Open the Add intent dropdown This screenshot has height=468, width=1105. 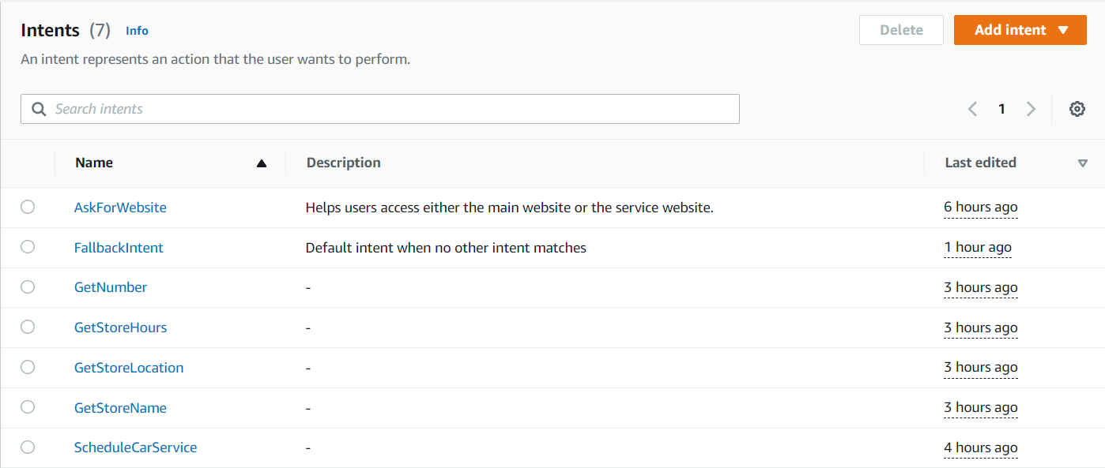1020,30
